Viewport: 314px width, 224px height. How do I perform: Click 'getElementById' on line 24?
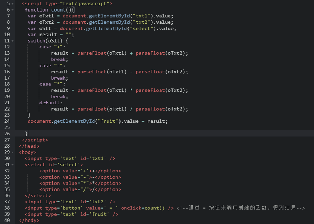[74, 121]
